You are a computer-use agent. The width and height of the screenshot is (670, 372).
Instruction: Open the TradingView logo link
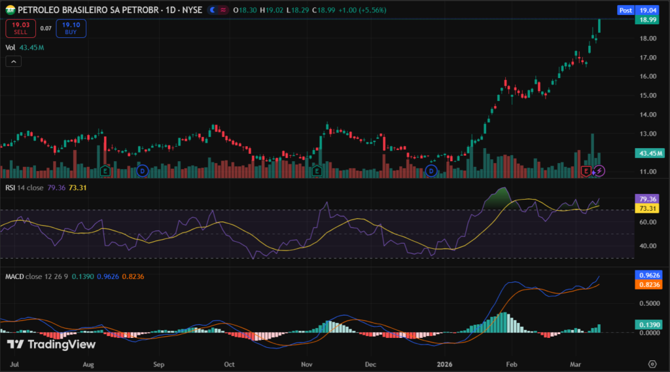coord(51,344)
